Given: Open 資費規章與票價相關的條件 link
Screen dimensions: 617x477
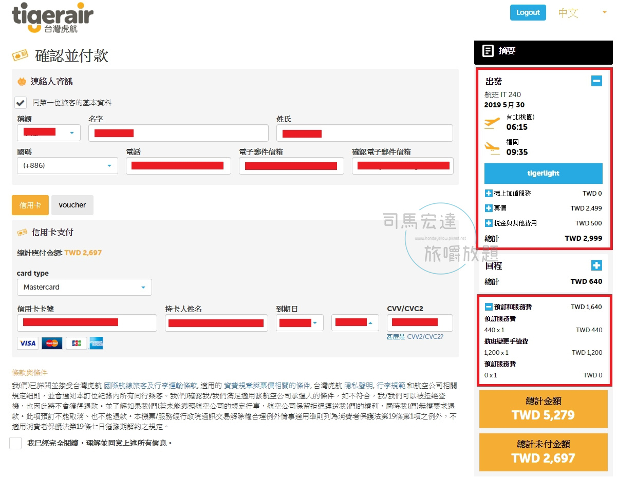Looking at the screenshot, I should coord(267,385).
